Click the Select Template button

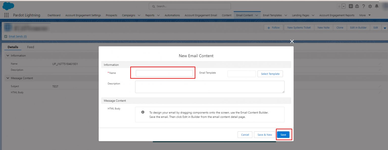[x=270, y=74]
